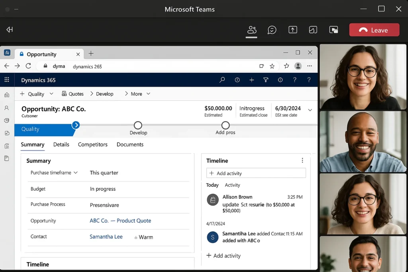
Task: Click the pop-out window icon beside Leave
Action: 333,30
